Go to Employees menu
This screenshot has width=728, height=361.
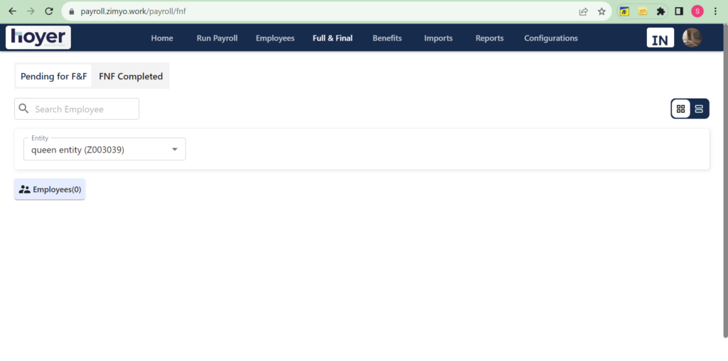[275, 38]
